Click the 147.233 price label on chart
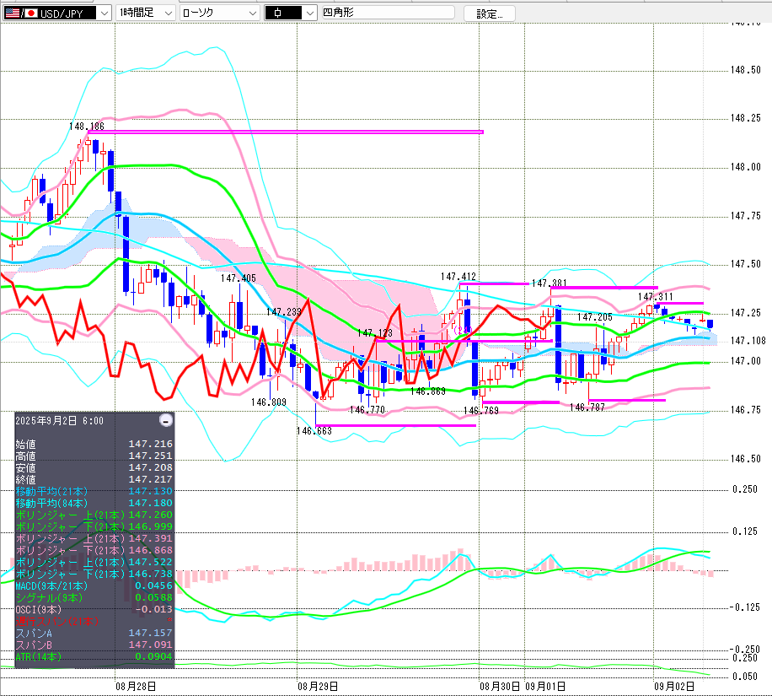772x696 pixels. point(284,312)
